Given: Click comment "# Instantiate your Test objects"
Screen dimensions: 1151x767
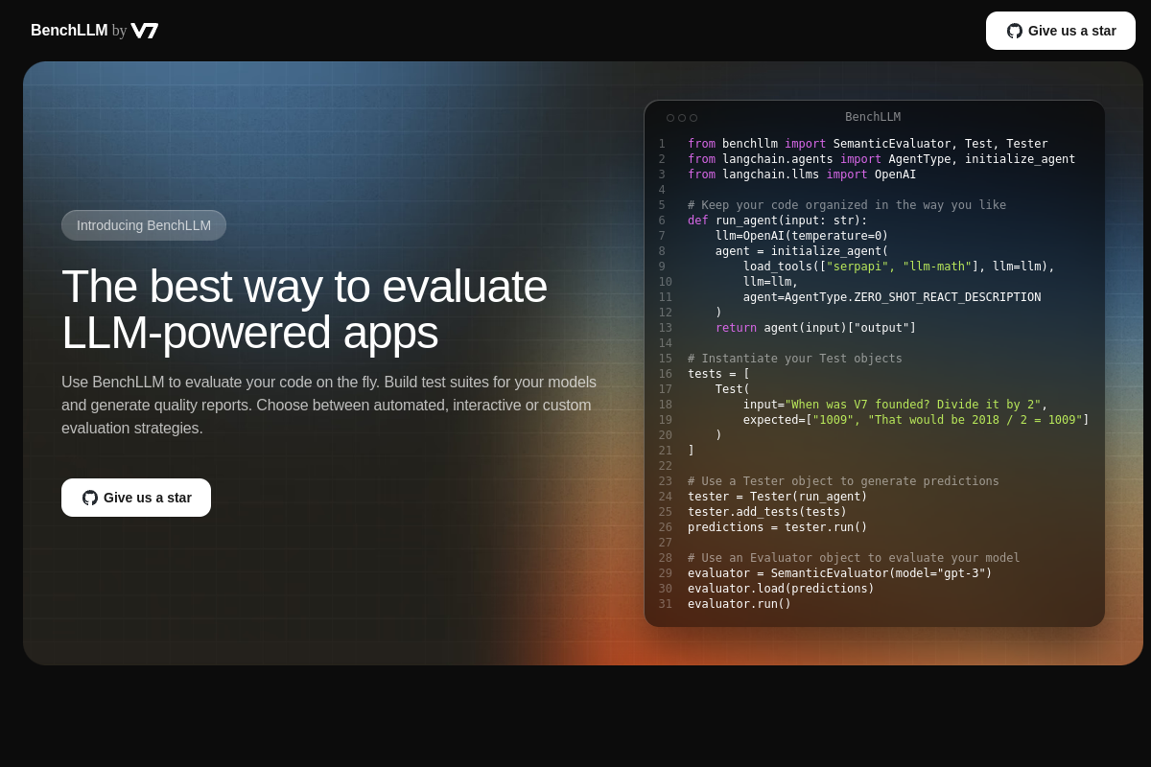Looking at the screenshot, I should coord(795,359).
